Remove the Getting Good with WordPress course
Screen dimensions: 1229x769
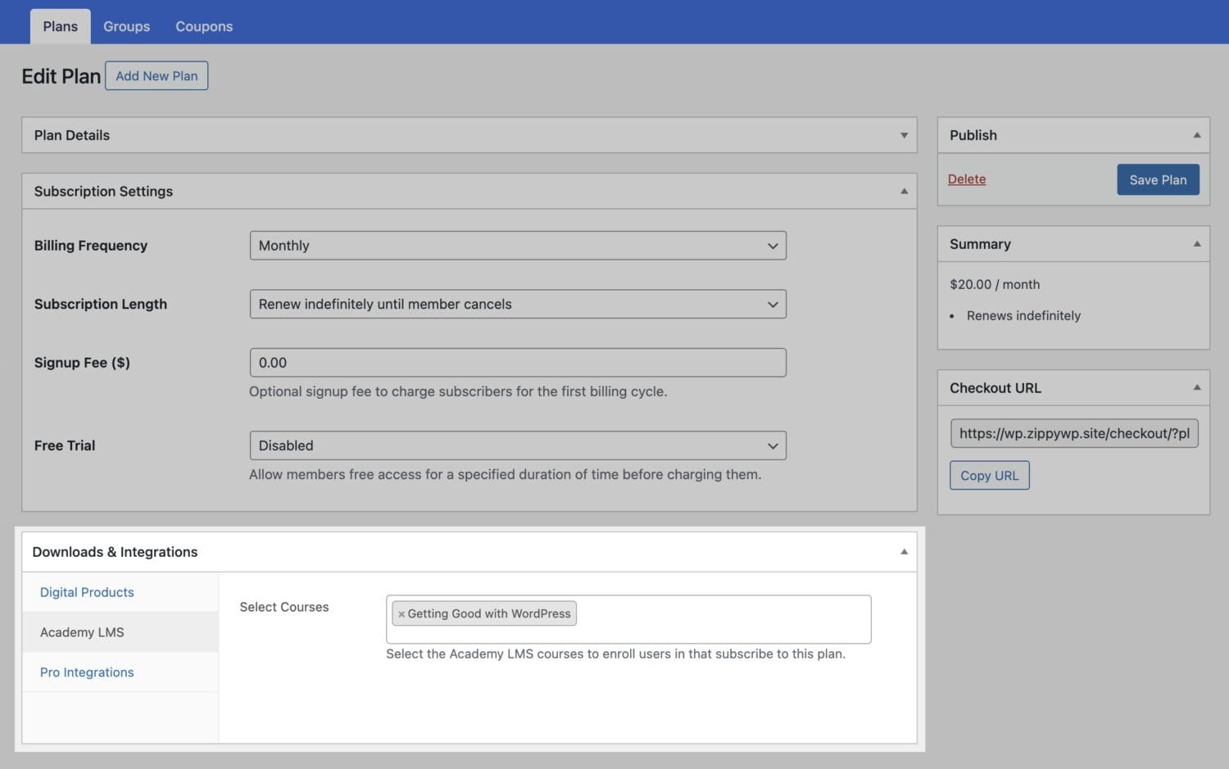pos(401,614)
